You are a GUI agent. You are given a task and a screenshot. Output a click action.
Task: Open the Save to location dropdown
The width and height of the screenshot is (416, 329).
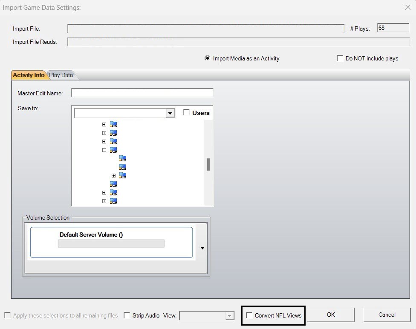click(170, 113)
